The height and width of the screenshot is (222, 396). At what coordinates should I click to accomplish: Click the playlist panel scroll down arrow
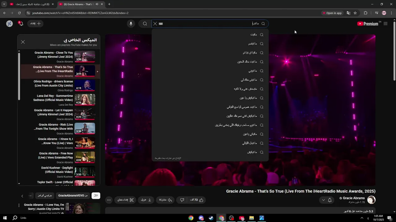(x=19, y=183)
